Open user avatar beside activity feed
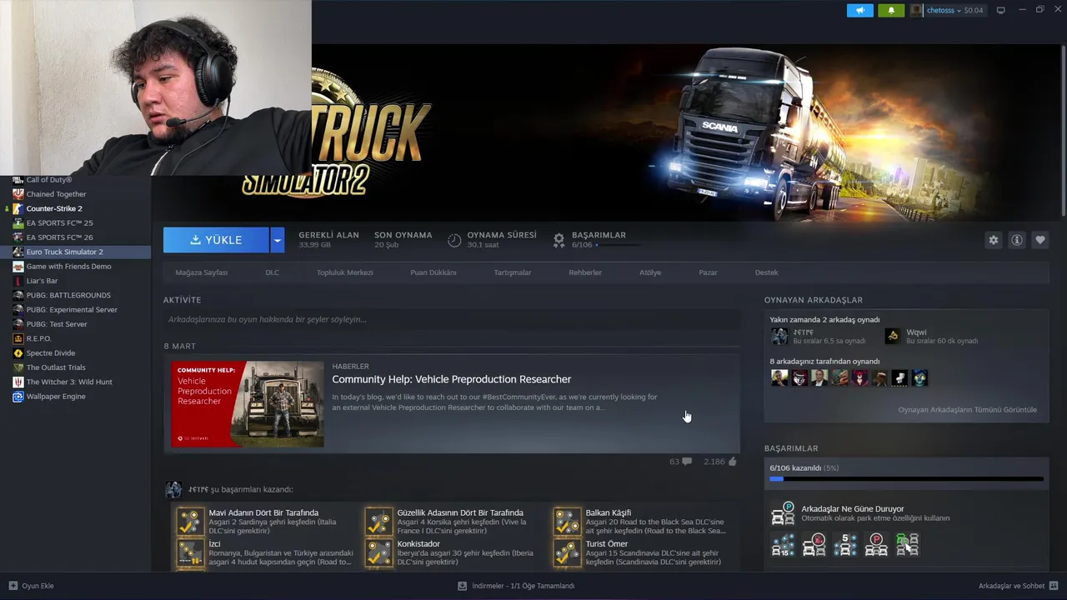The height and width of the screenshot is (600, 1067). (173, 489)
